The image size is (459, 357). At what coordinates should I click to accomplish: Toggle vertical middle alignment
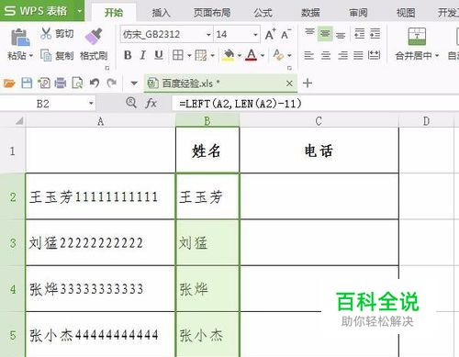click(x=325, y=33)
